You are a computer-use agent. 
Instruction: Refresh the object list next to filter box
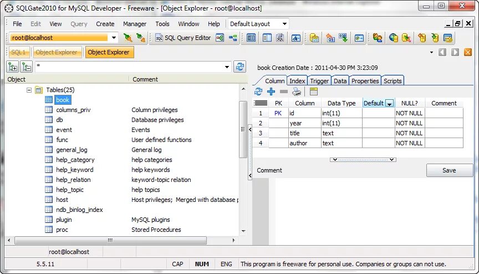(240, 67)
